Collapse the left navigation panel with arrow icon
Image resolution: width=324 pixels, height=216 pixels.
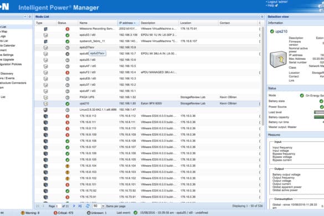pos(25,17)
